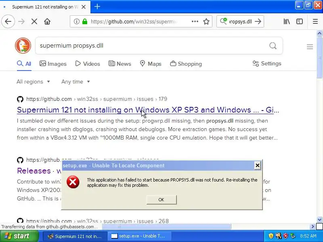Screen dimensions: 323x242
Task: Select setup.exe taskbar button
Action: click(x=139, y=236)
